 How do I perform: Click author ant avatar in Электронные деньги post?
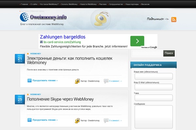pos(77,81)
